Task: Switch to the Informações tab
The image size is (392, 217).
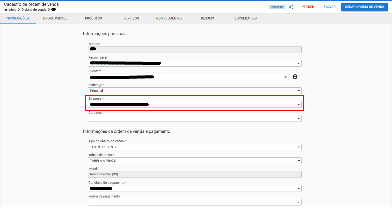Action: (17, 18)
